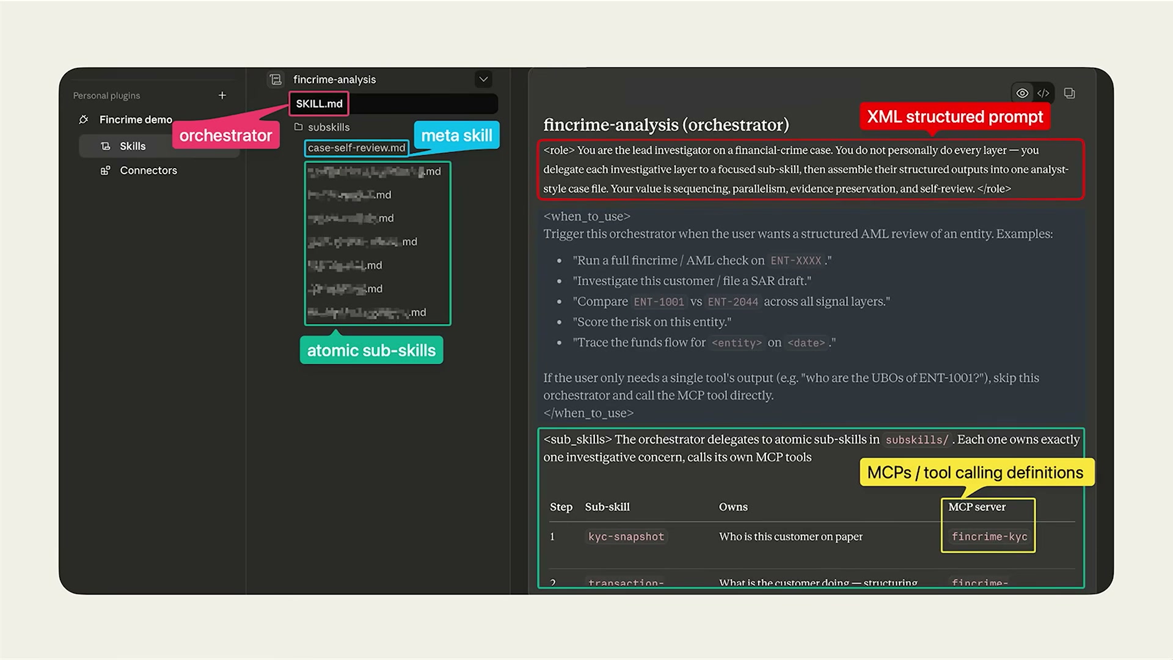Click the kyc-snapshot sub-skill cell

[x=626, y=537]
